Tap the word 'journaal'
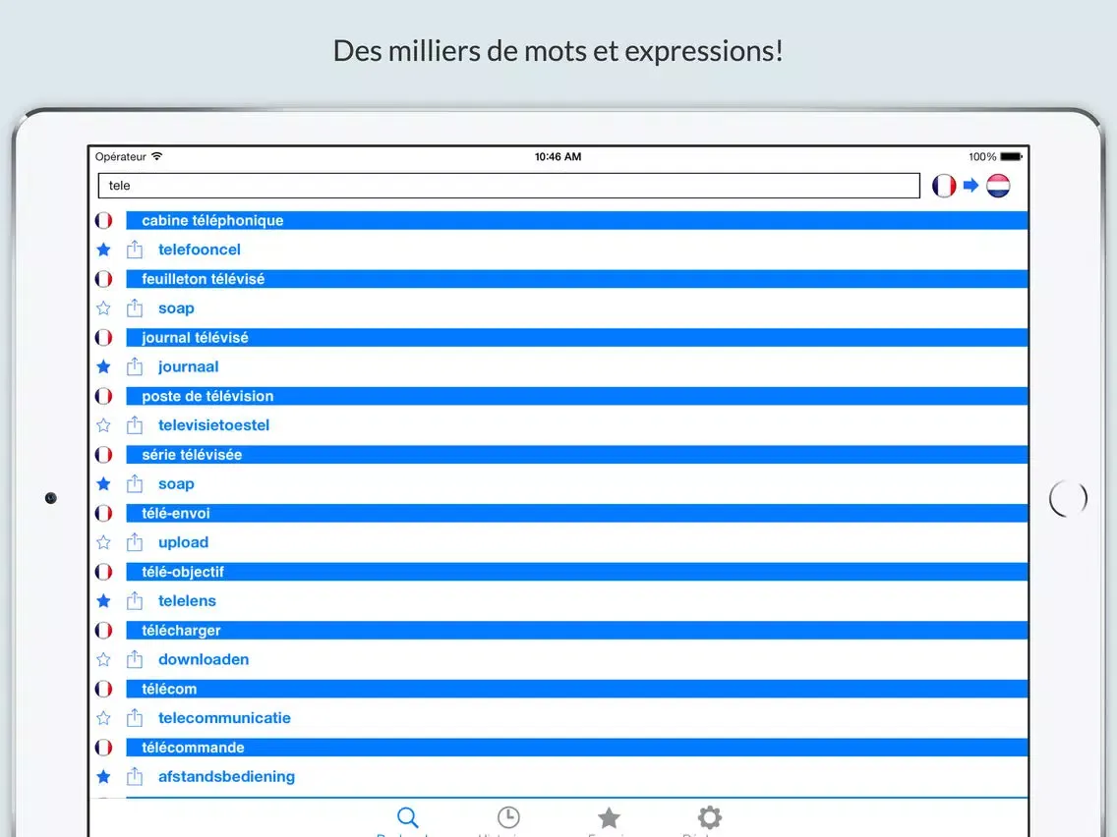The height and width of the screenshot is (837, 1117). (x=188, y=367)
